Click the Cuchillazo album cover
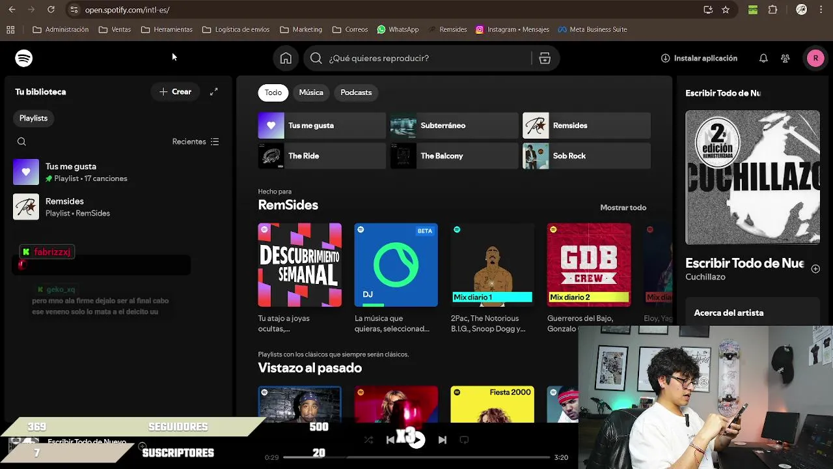Viewport: 833px width, 469px height. (752, 177)
